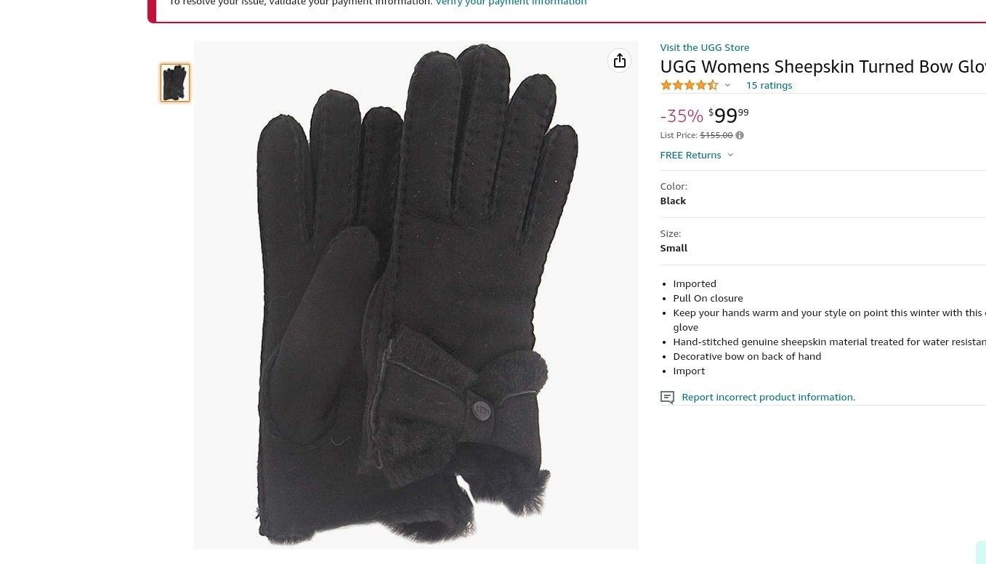This screenshot has height=564, width=986.
Task: Click the FREE Returns link text
Action: tap(690, 155)
